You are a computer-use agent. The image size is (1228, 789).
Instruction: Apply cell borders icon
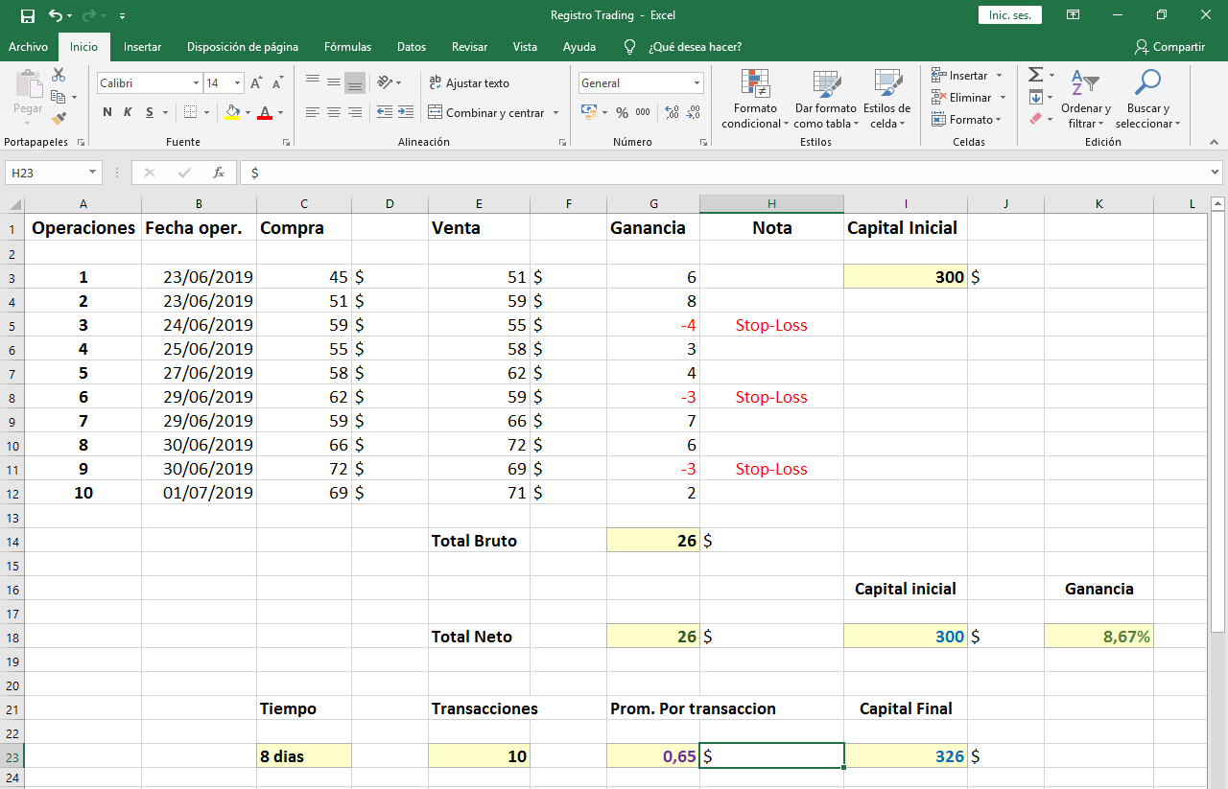pyautogui.click(x=191, y=112)
